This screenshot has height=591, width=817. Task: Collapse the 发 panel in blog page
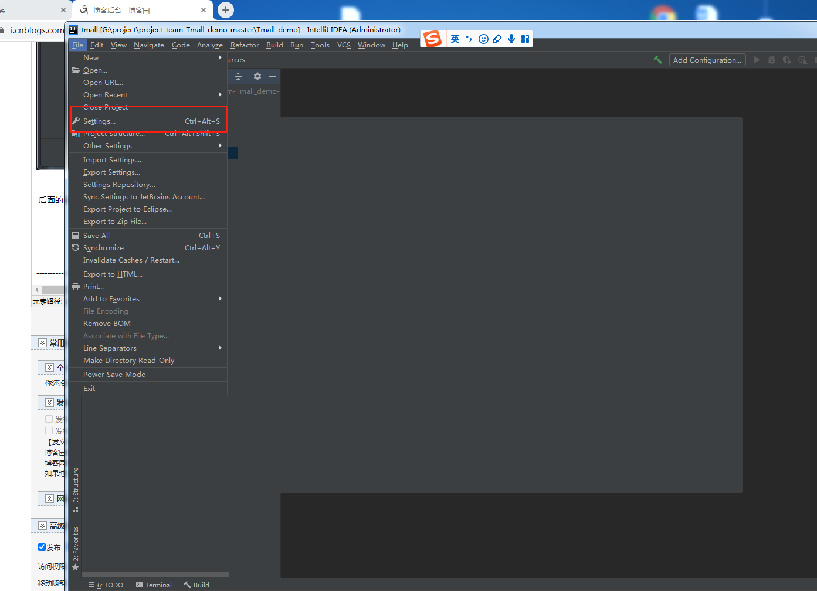(50, 402)
